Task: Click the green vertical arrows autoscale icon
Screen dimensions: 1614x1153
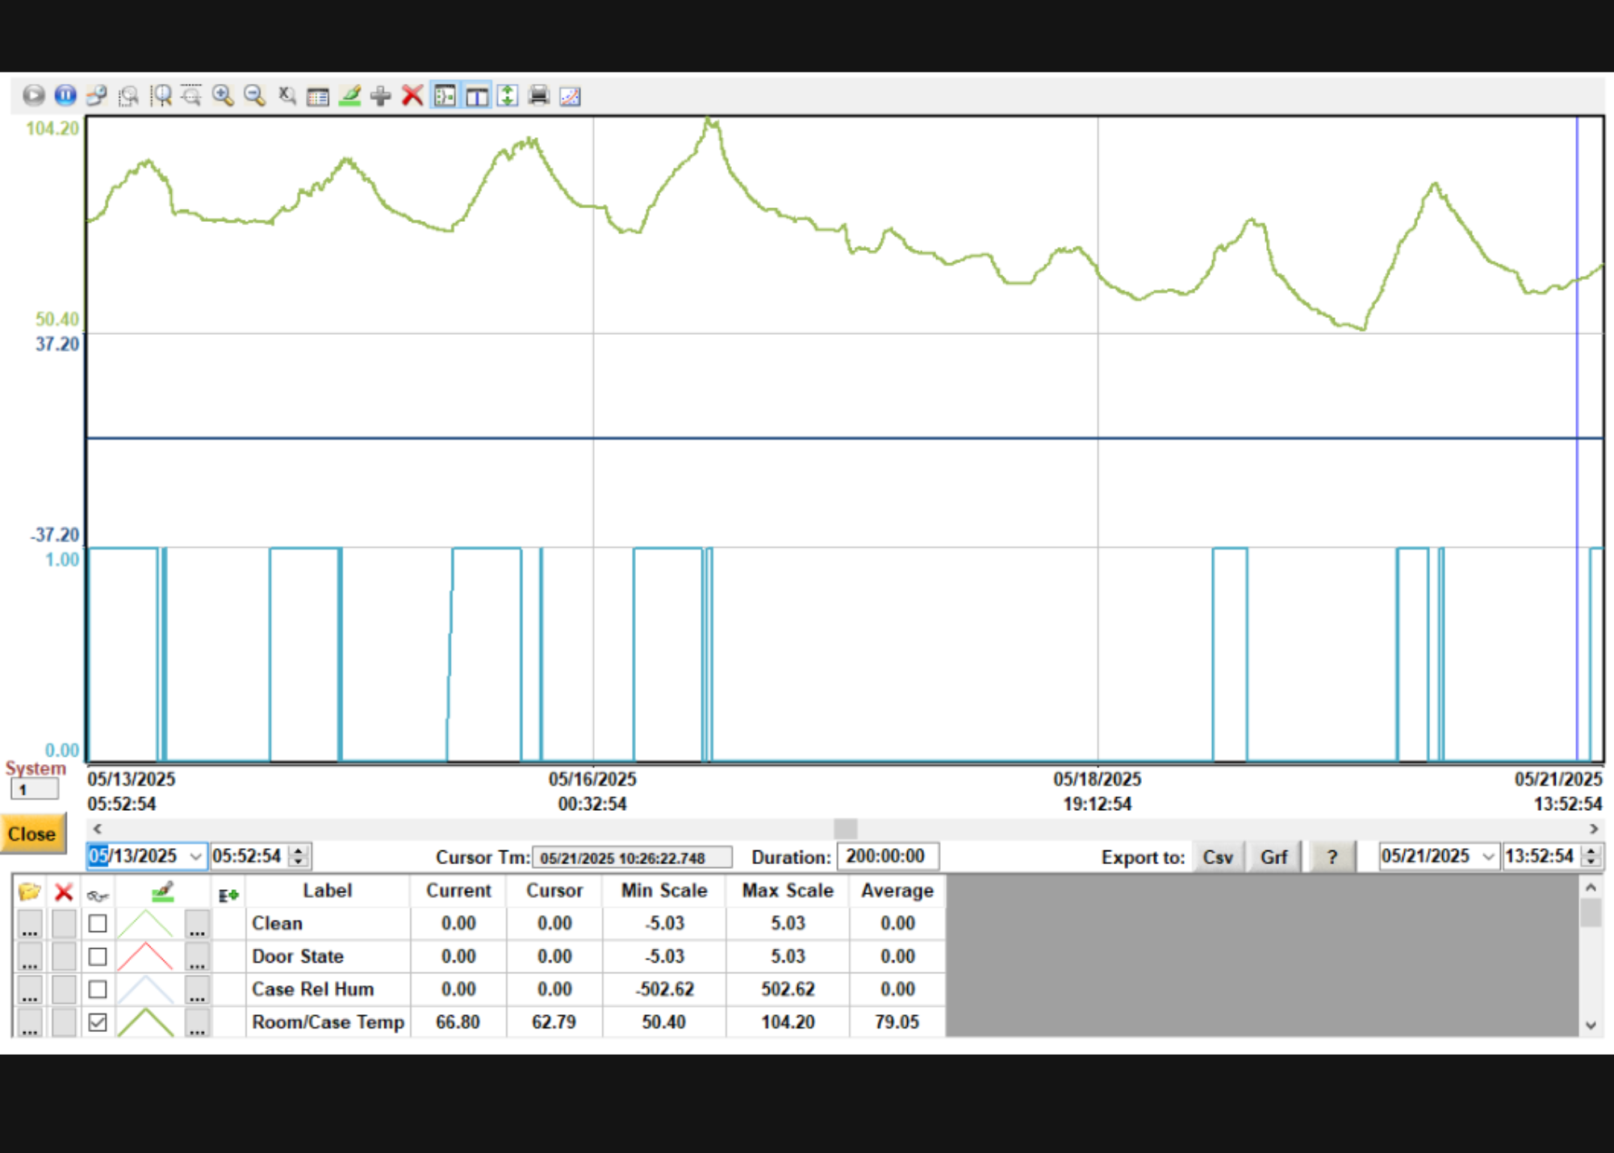Action: 508,96
